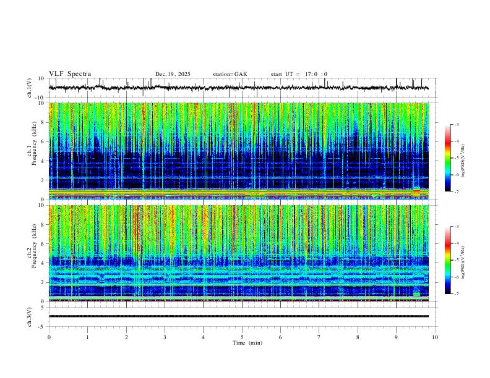
Task: Click the ch.2 PSD color scale bar
Action: [x=448, y=260]
